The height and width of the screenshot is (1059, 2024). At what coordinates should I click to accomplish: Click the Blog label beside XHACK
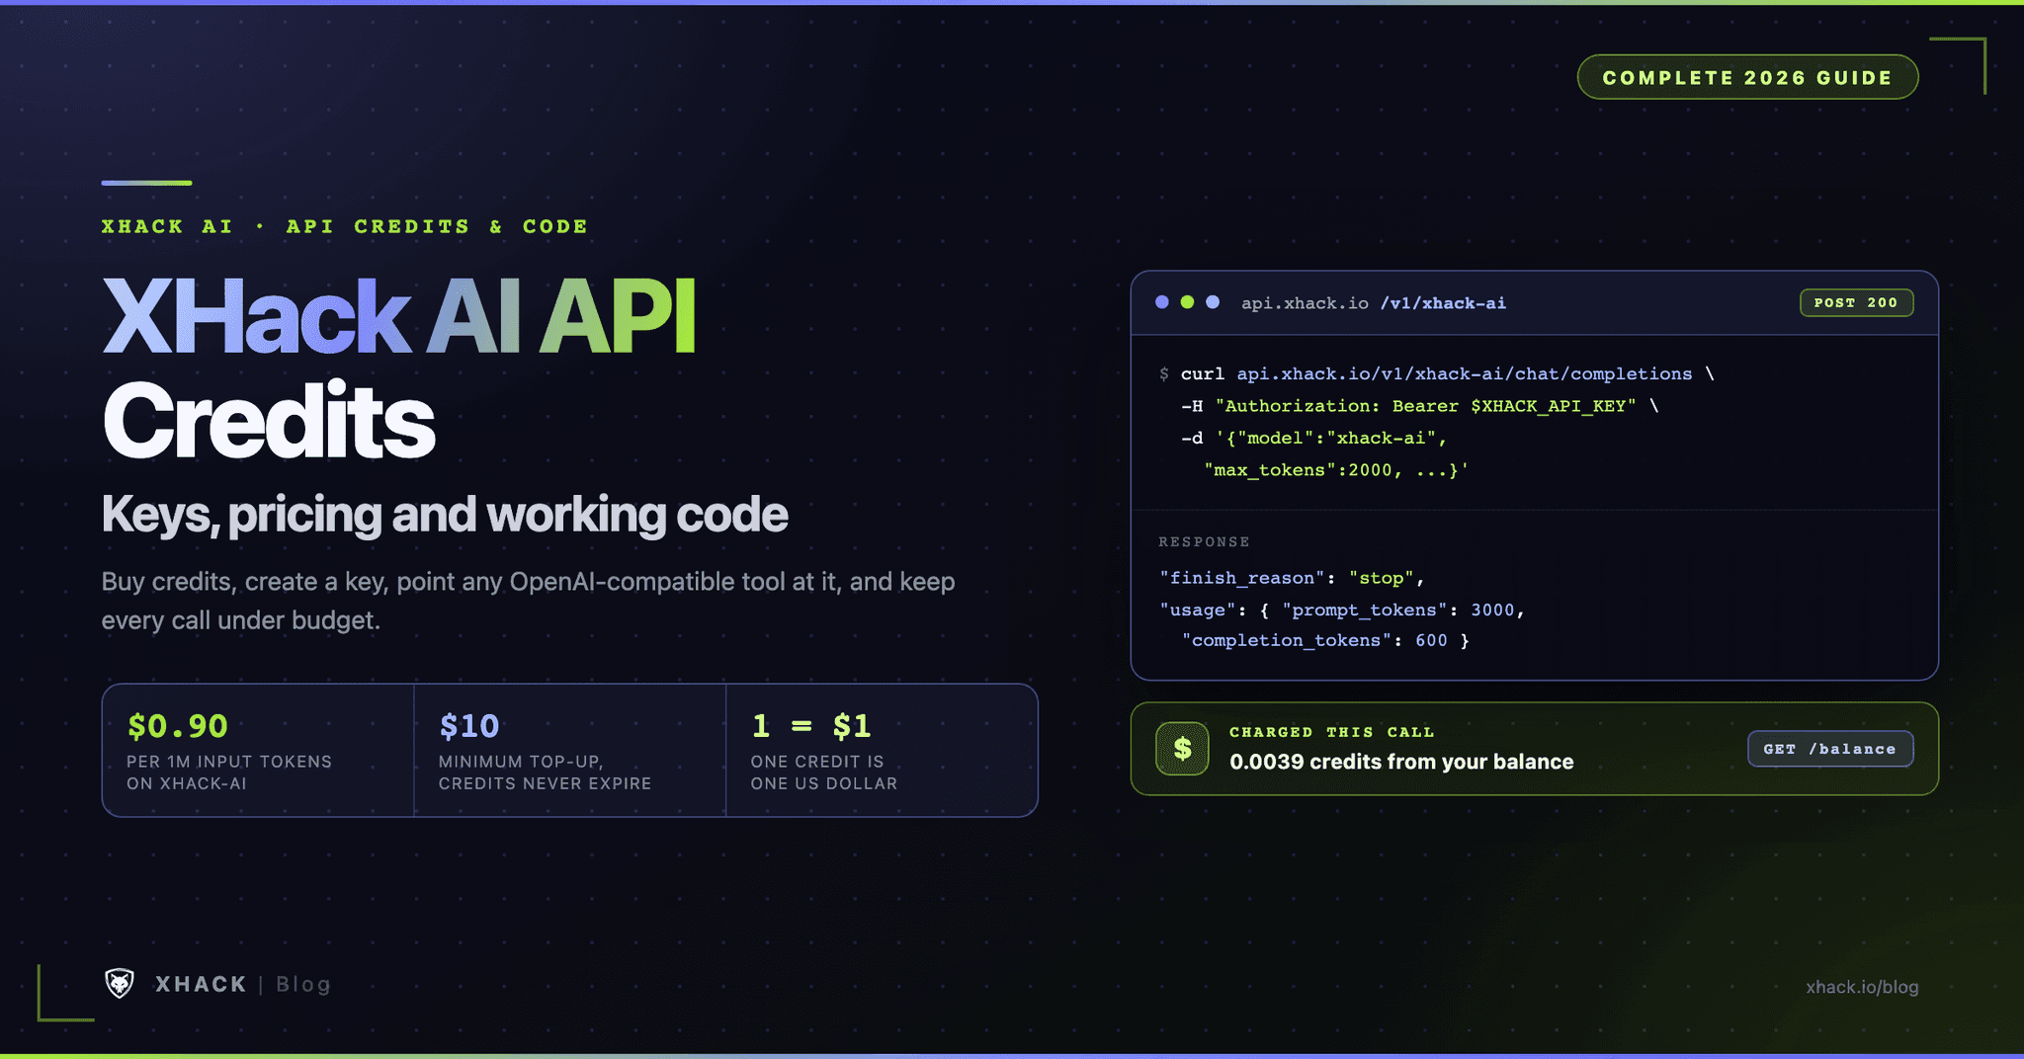pos(303,984)
